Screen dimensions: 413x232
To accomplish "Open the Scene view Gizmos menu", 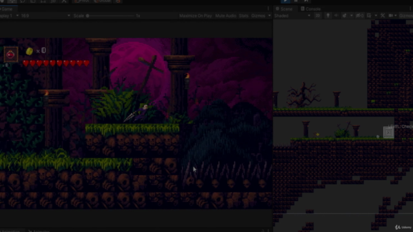I will (406, 15).
